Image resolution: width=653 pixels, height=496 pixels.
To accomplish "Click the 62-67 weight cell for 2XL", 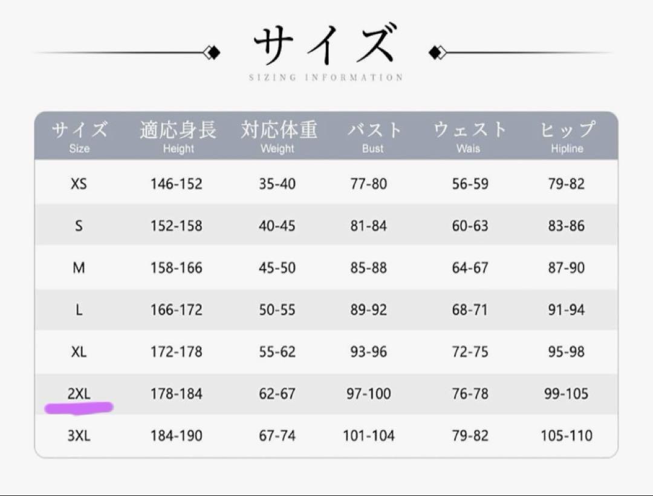I will (278, 394).
